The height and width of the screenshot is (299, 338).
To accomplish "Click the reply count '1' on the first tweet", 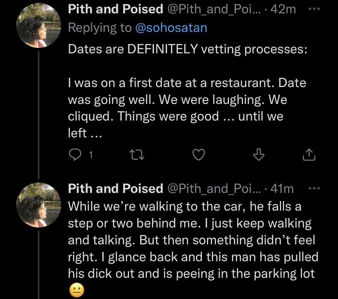I will pyautogui.click(x=91, y=155).
